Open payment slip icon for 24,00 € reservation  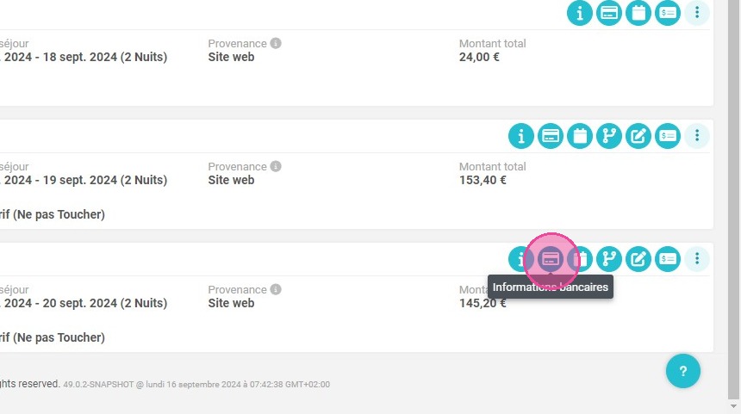[x=668, y=13]
